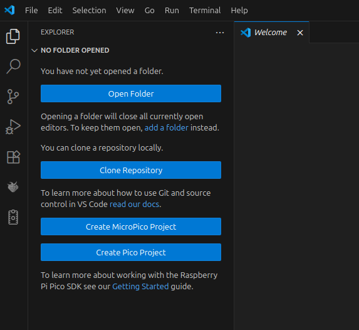Screen dimensions: 359x330
Task: Switch to the Welcome tab
Action: pos(271,33)
